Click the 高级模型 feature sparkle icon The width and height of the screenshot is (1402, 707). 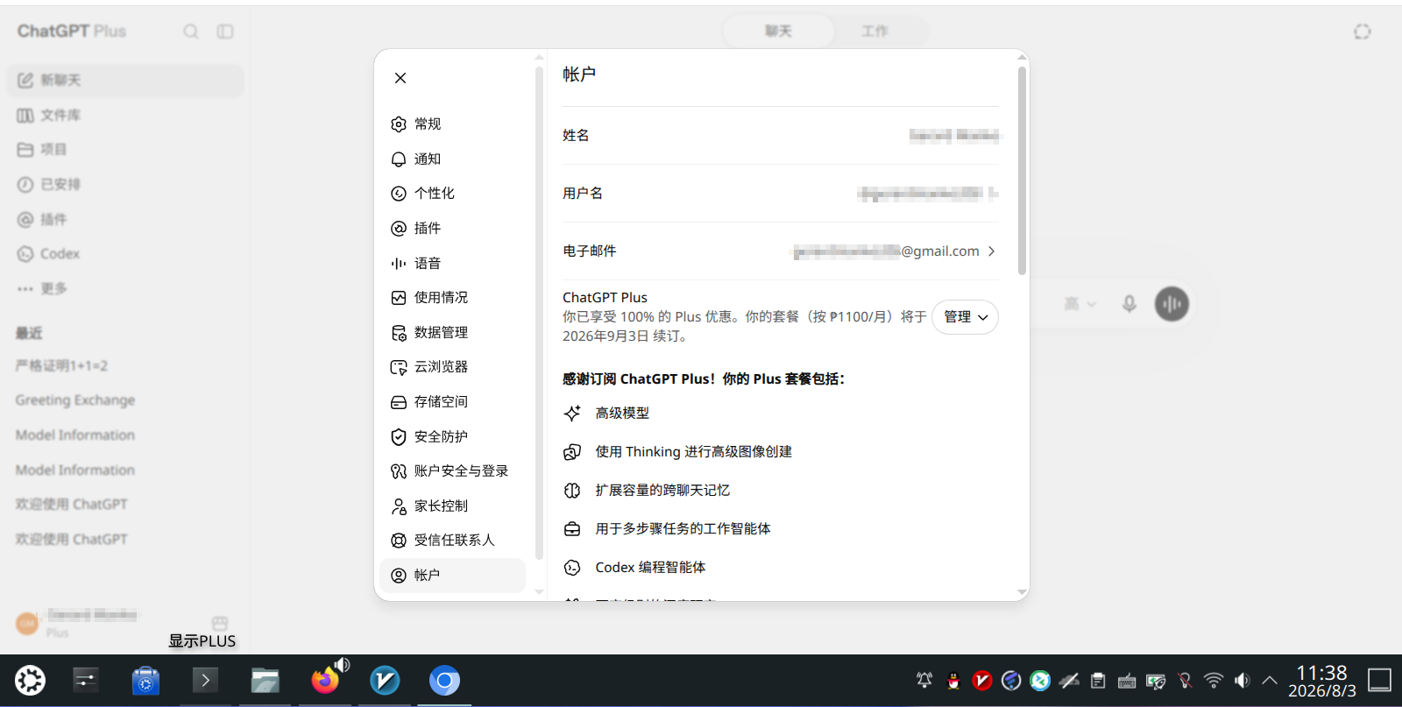pyautogui.click(x=572, y=414)
